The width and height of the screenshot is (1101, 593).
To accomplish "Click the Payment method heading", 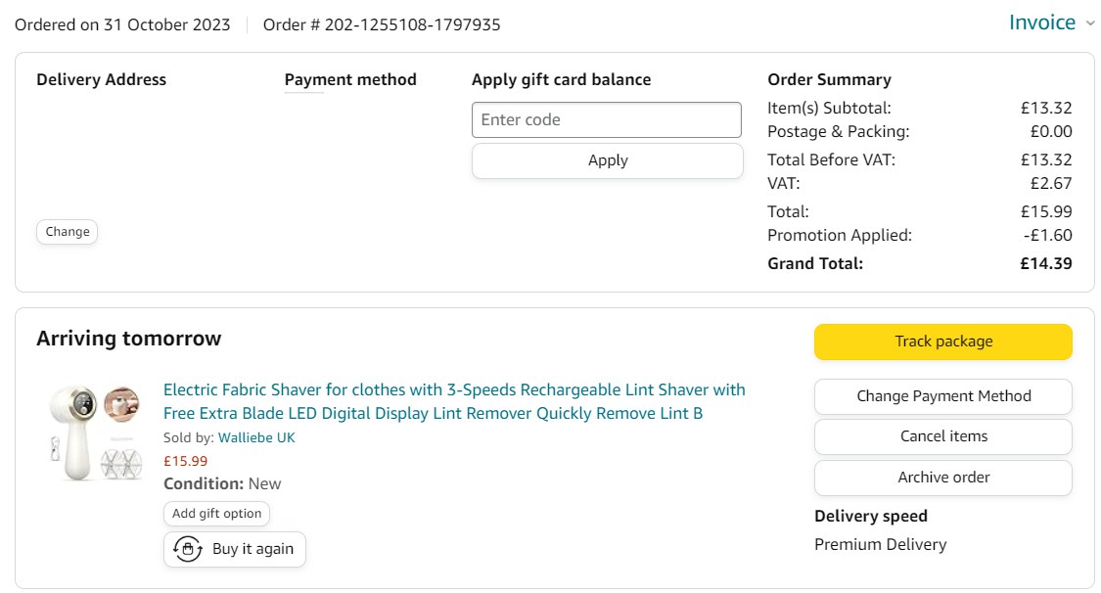I will point(350,80).
